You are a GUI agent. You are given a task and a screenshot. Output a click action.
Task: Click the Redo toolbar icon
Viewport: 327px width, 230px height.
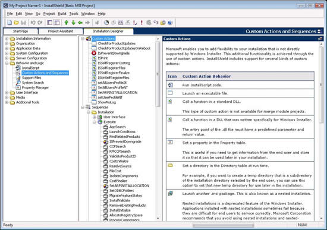point(40,23)
